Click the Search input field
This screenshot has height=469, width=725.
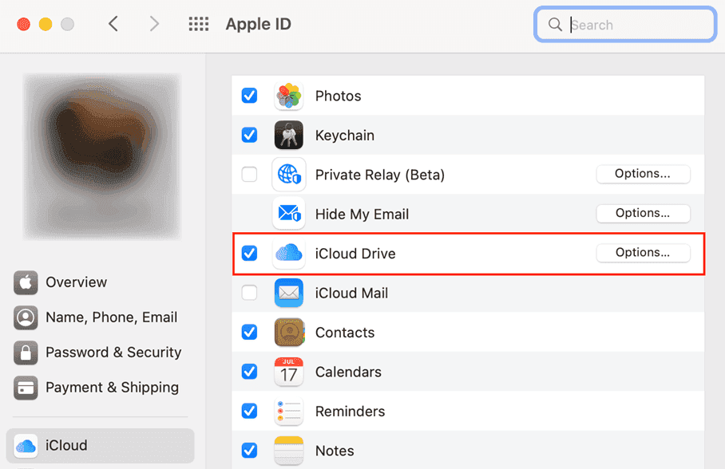click(x=625, y=25)
